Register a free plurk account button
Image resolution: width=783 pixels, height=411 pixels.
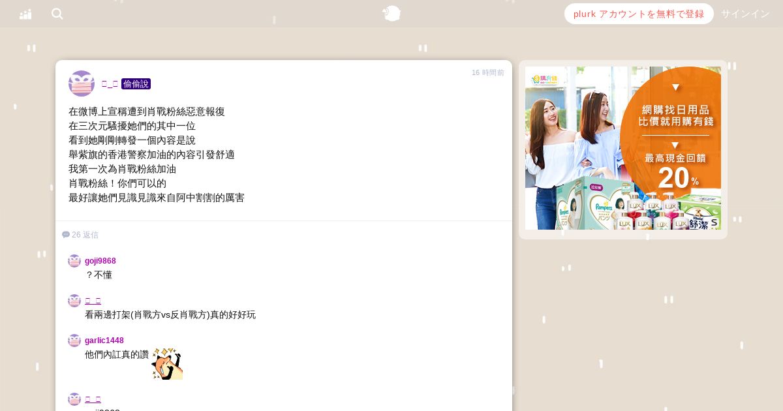[639, 14]
